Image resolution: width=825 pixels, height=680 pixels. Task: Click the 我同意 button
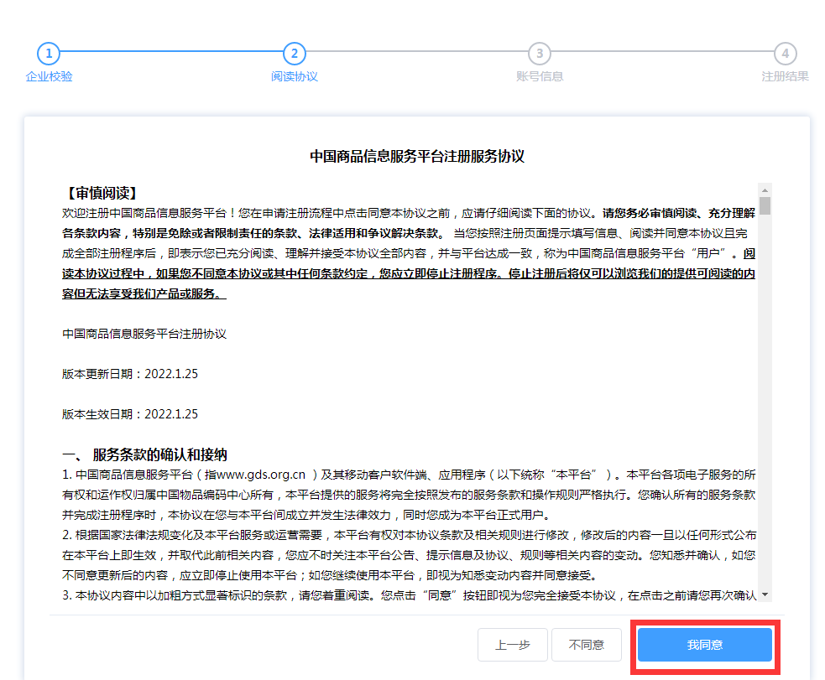704,645
